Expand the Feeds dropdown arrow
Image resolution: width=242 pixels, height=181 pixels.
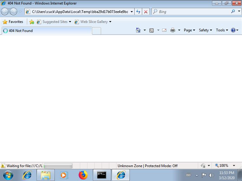point(158,30)
